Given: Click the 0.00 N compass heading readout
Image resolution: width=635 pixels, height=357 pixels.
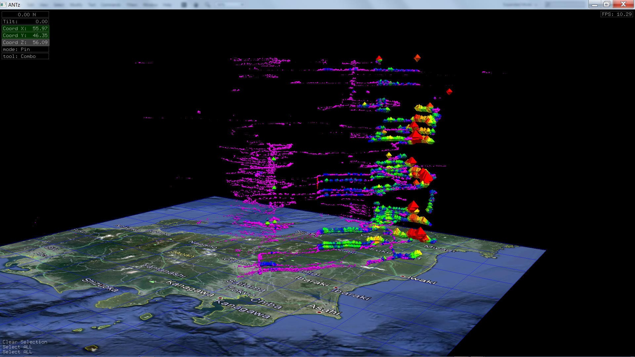Looking at the screenshot, I should [25, 15].
